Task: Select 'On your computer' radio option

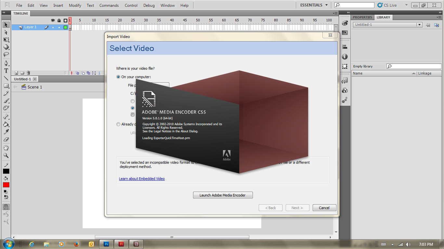Action: point(118,77)
